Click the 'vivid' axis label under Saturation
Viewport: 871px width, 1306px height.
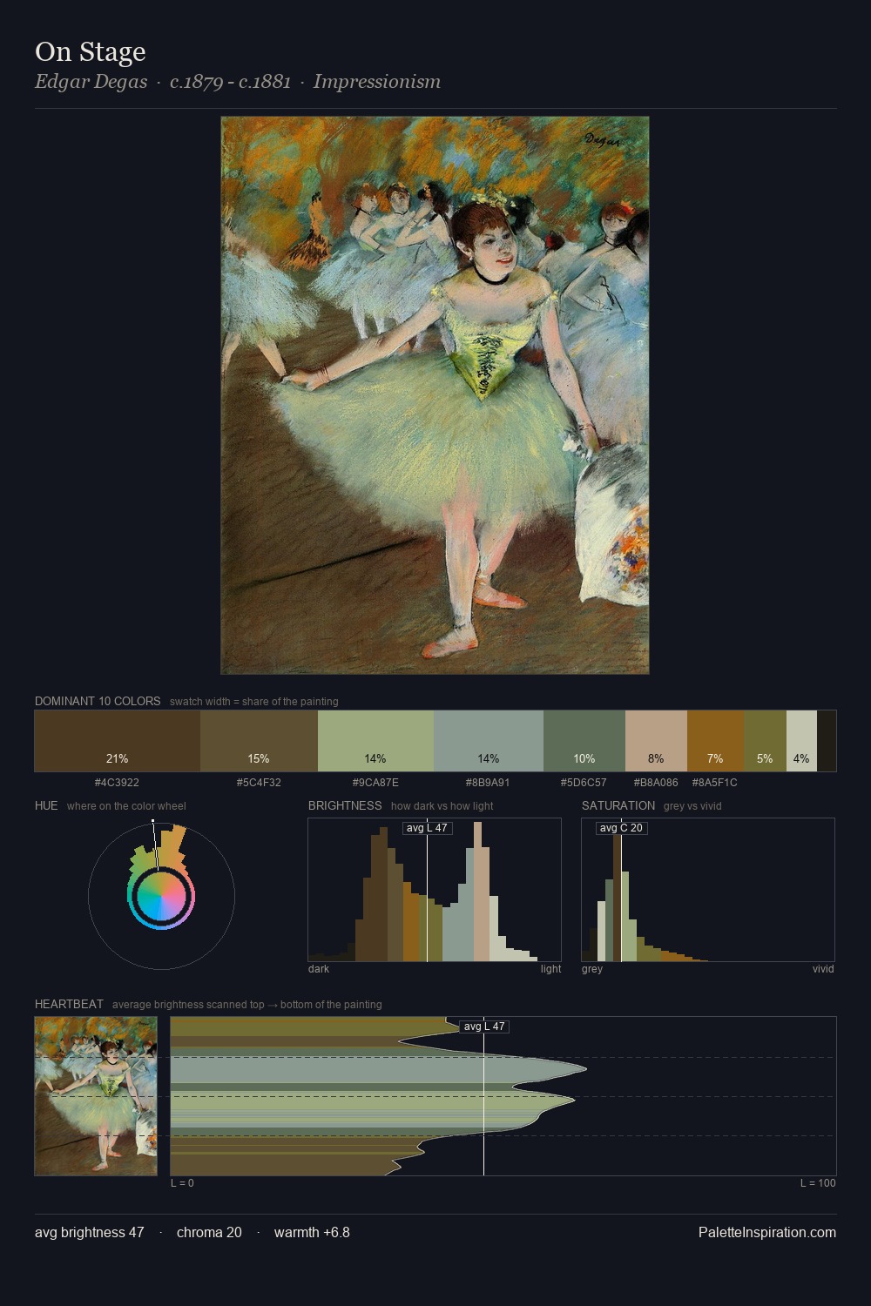tap(823, 969)
